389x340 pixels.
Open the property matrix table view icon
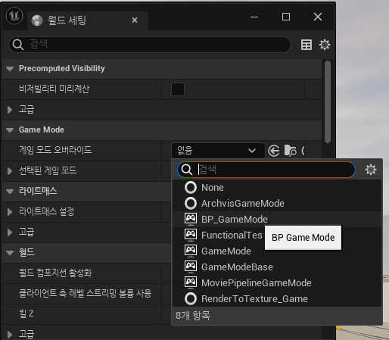click(x=307, y=45)
